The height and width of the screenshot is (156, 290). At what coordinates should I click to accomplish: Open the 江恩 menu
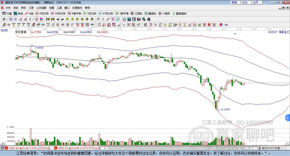pos(31,8)
